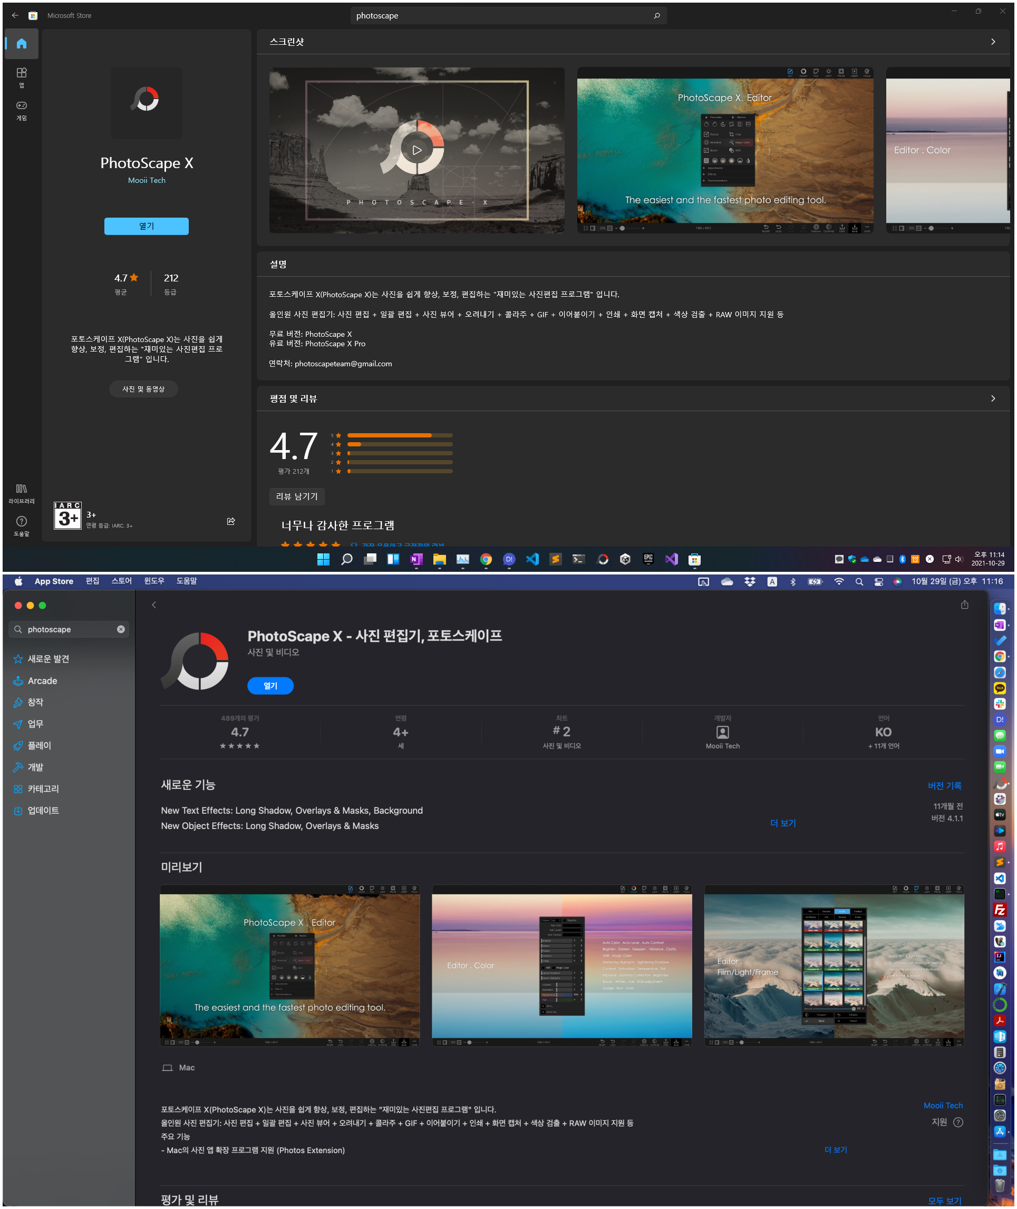Click the share icon below PhotoScape X info
This screenshot has width=1017, height=1209.
coord(230,521)
